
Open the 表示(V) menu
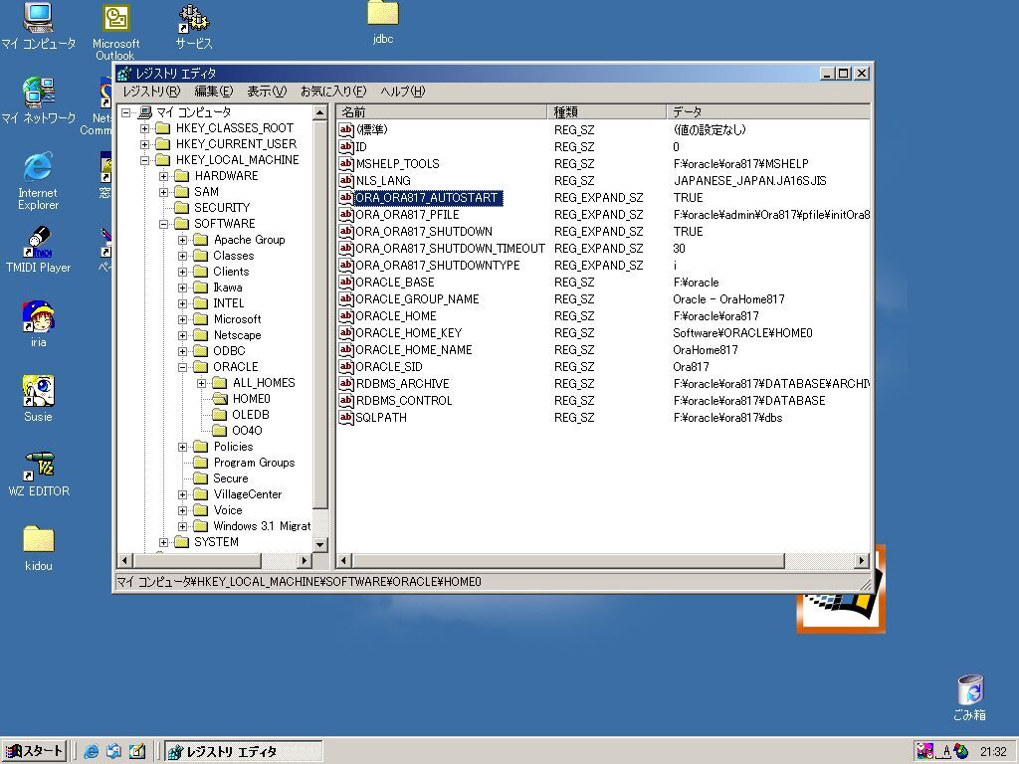point(267,92)
